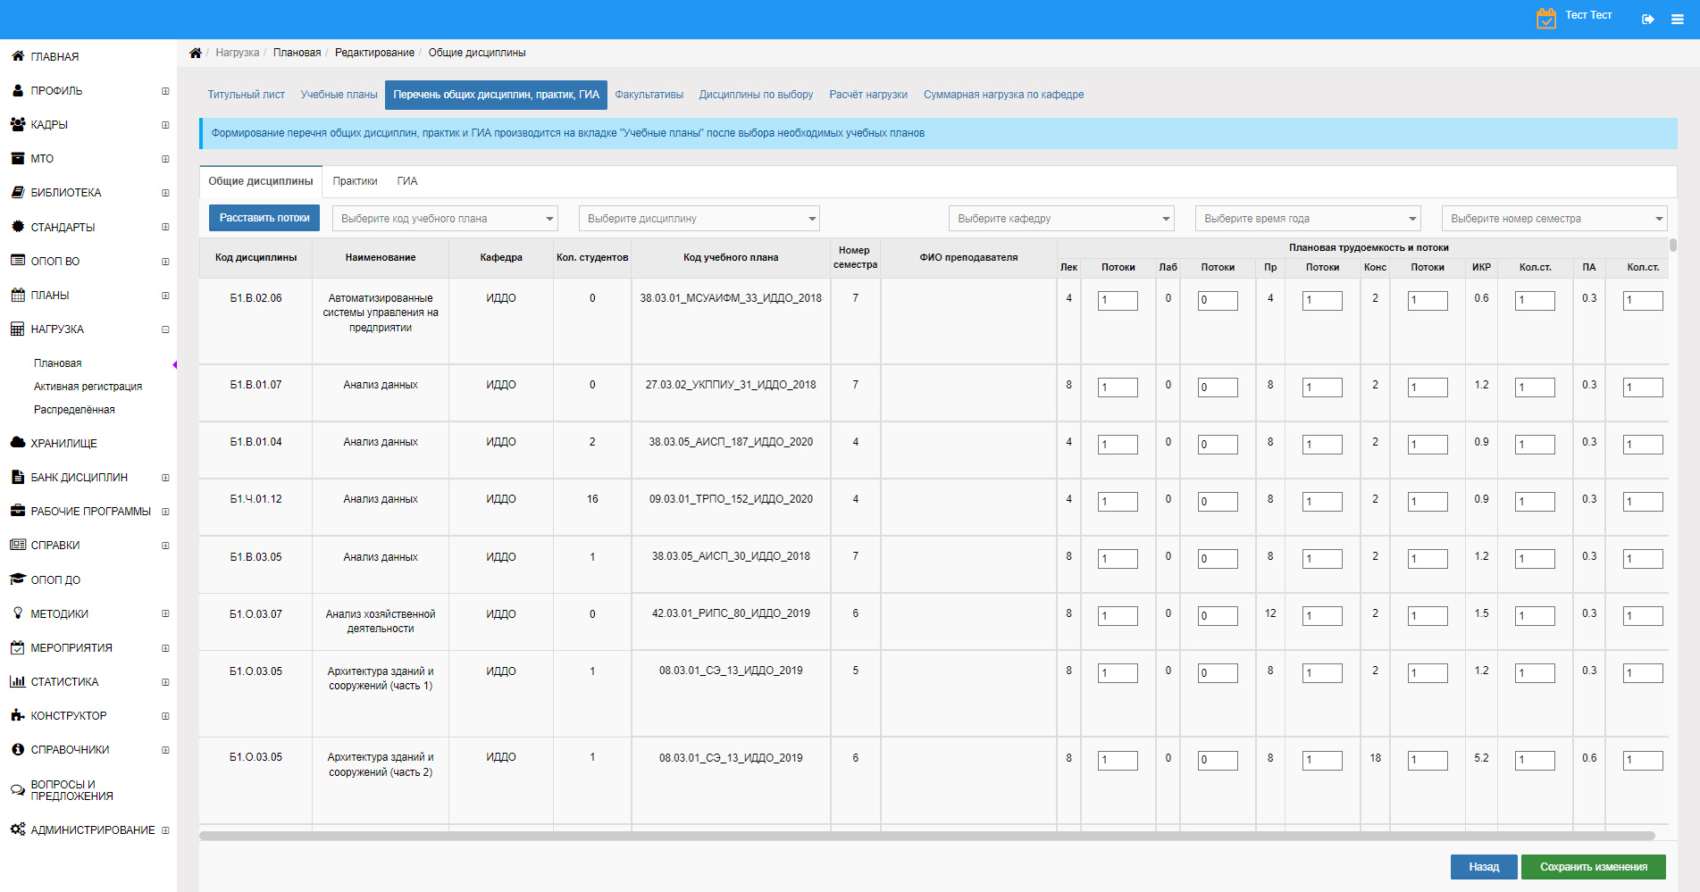Click the home icon in the breadcrumb
The height and width of the screenshot is (892, 1700).
196,53
